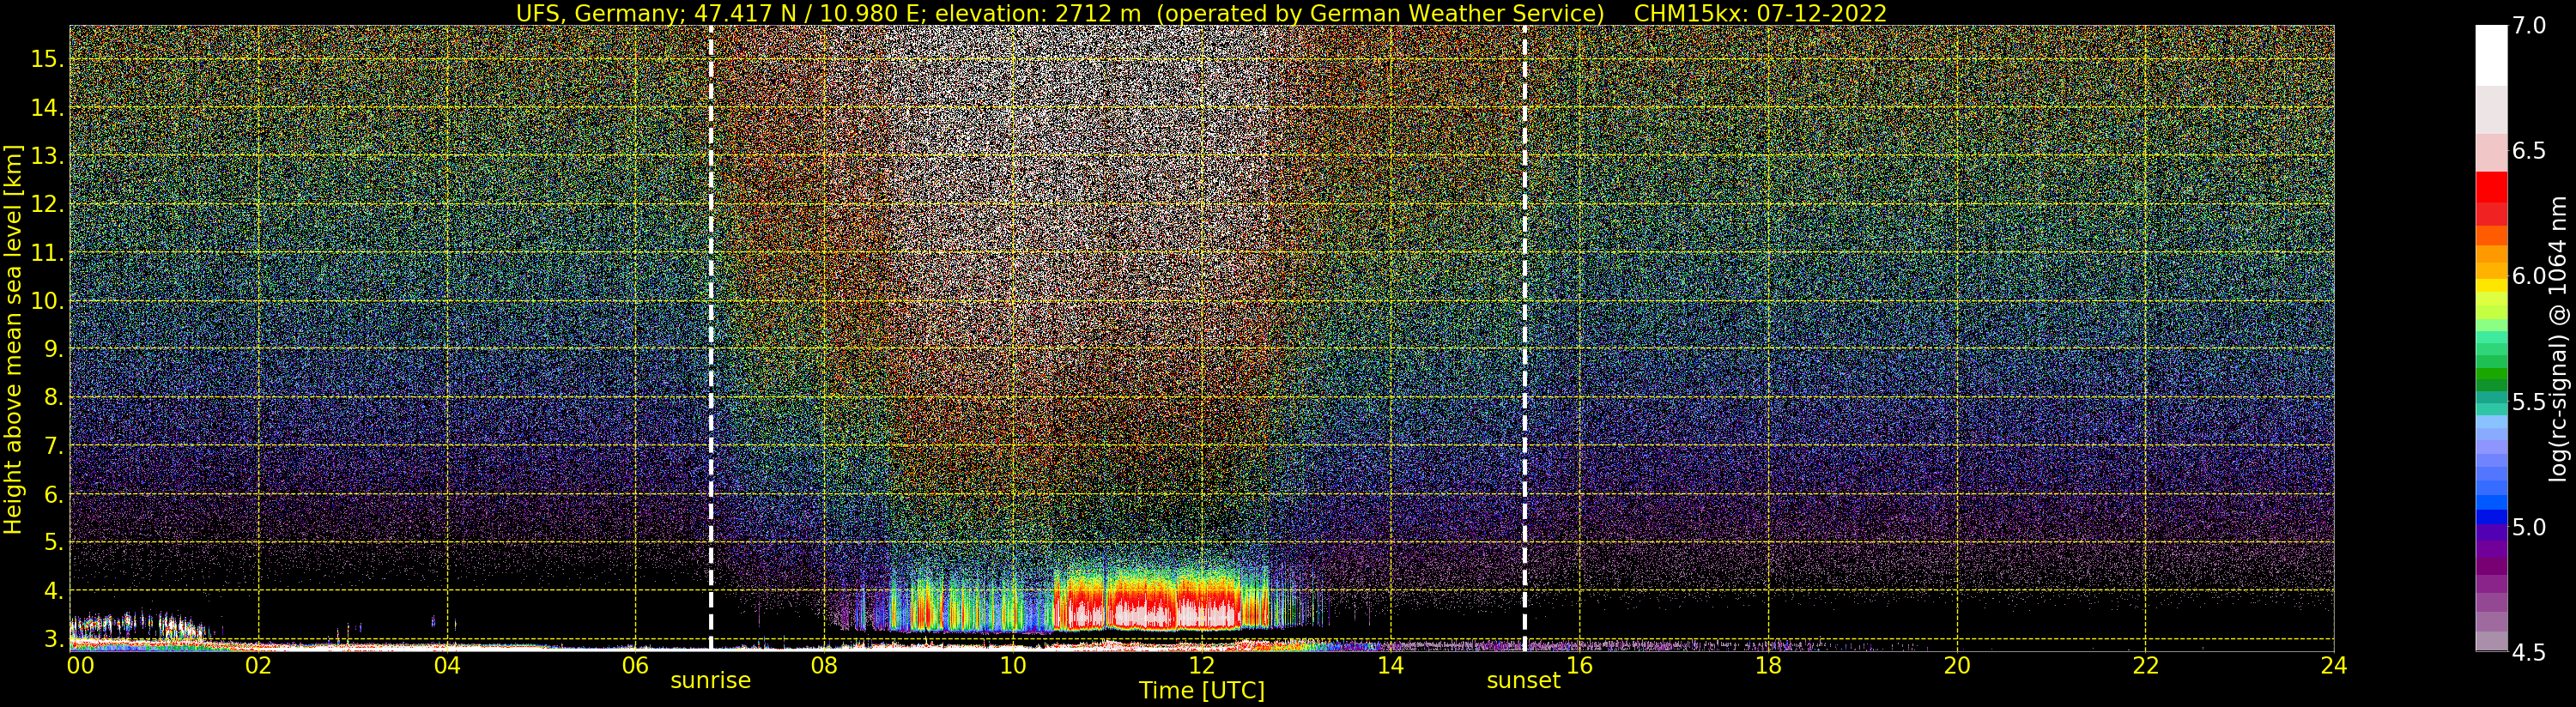The height and width of the screenshot is (707, 2576).
Task: Click the "10" time axis tick label
Action: point(1013,665)
